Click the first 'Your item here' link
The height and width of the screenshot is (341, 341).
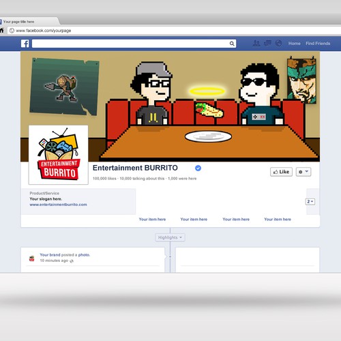pos(152,220)
